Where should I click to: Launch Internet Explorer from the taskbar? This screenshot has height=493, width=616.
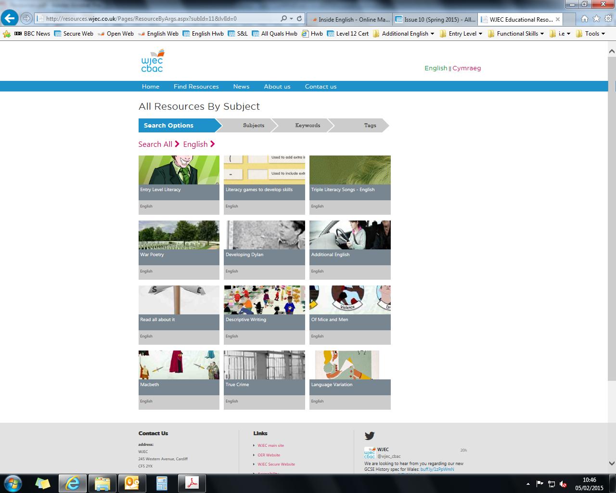tap(73, 483)
